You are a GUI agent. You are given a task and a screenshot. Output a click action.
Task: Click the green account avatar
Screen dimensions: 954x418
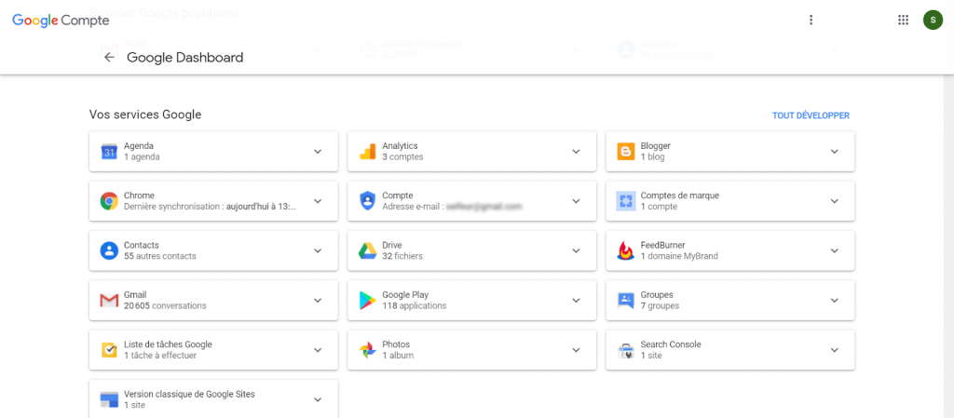point(932,20)
